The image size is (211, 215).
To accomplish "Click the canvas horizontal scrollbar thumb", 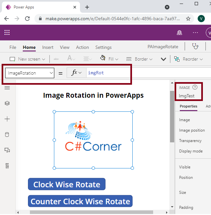I will pos(91,212).
